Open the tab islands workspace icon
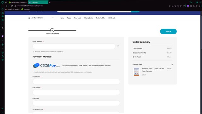This screenshot has width=202, height=114. (x=6, y=2)
